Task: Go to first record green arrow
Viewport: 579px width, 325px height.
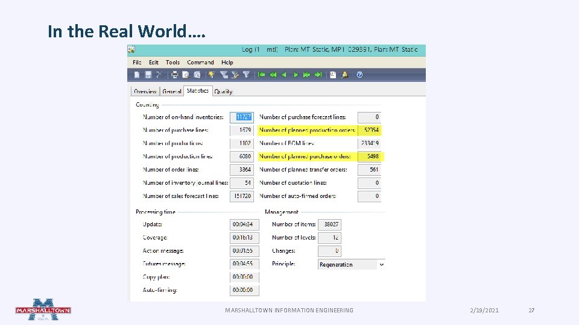Action: point(261,75)
